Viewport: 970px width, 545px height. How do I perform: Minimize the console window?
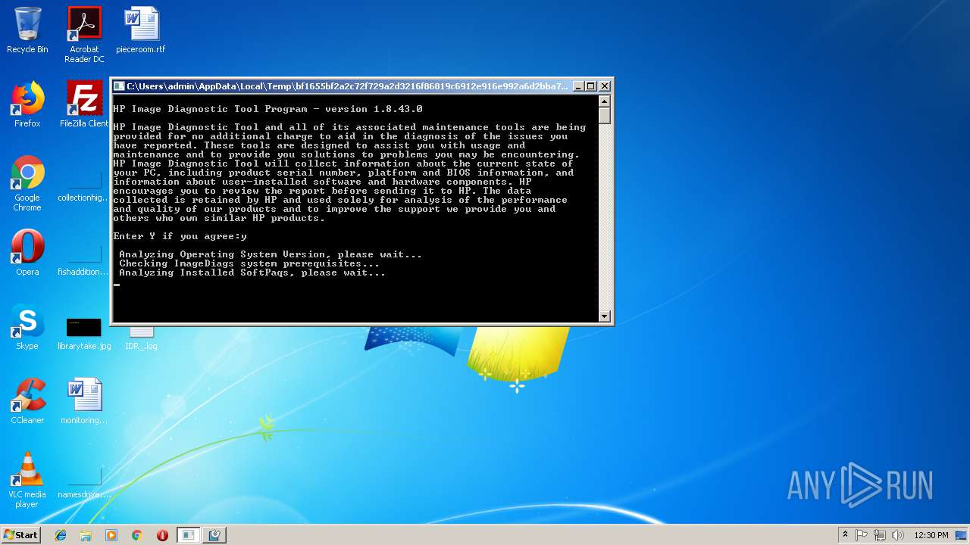pyautogui.click(x=578, y=86)
